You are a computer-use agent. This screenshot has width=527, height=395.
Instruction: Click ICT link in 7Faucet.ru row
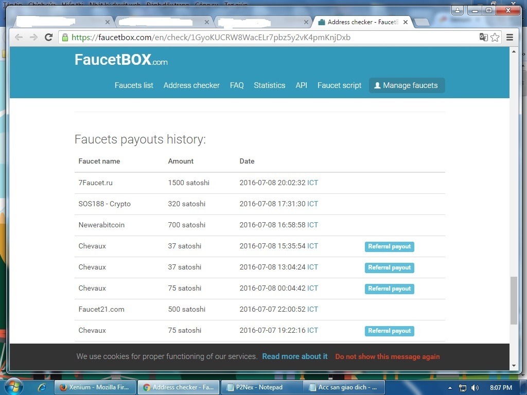tap(312, 183)
